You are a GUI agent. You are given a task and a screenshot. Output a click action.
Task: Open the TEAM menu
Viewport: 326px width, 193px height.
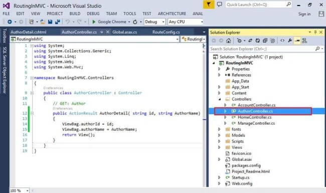coord(111,14)
